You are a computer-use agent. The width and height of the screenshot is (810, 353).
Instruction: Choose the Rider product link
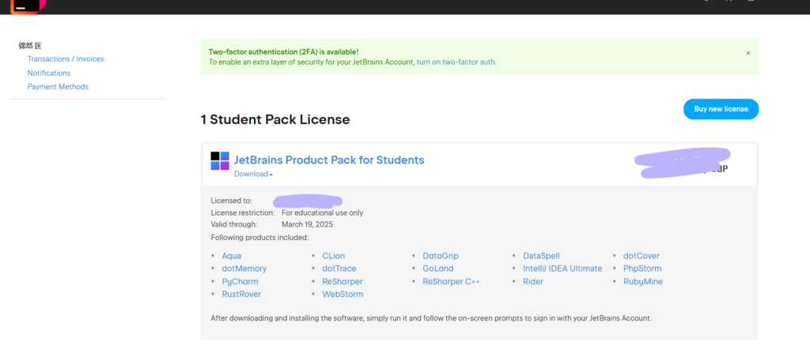pos(533,281)
